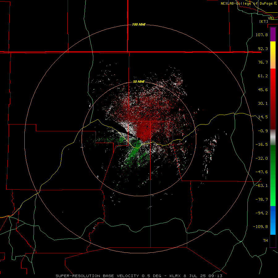Click the -16.5 scale value

pos(262,145)
